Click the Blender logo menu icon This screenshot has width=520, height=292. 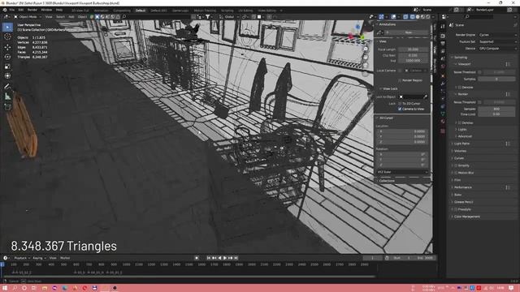pos(5,11)
